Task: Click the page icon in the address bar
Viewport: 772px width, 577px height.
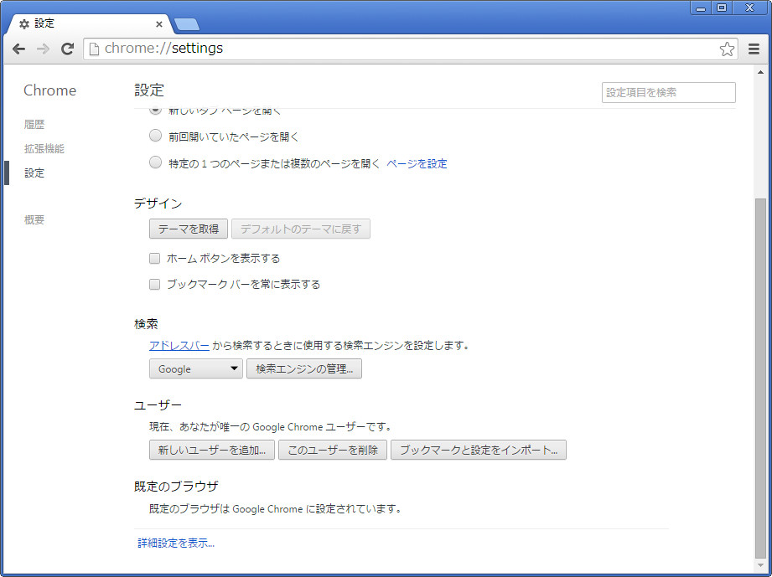Action: click(x=94, y=49)
